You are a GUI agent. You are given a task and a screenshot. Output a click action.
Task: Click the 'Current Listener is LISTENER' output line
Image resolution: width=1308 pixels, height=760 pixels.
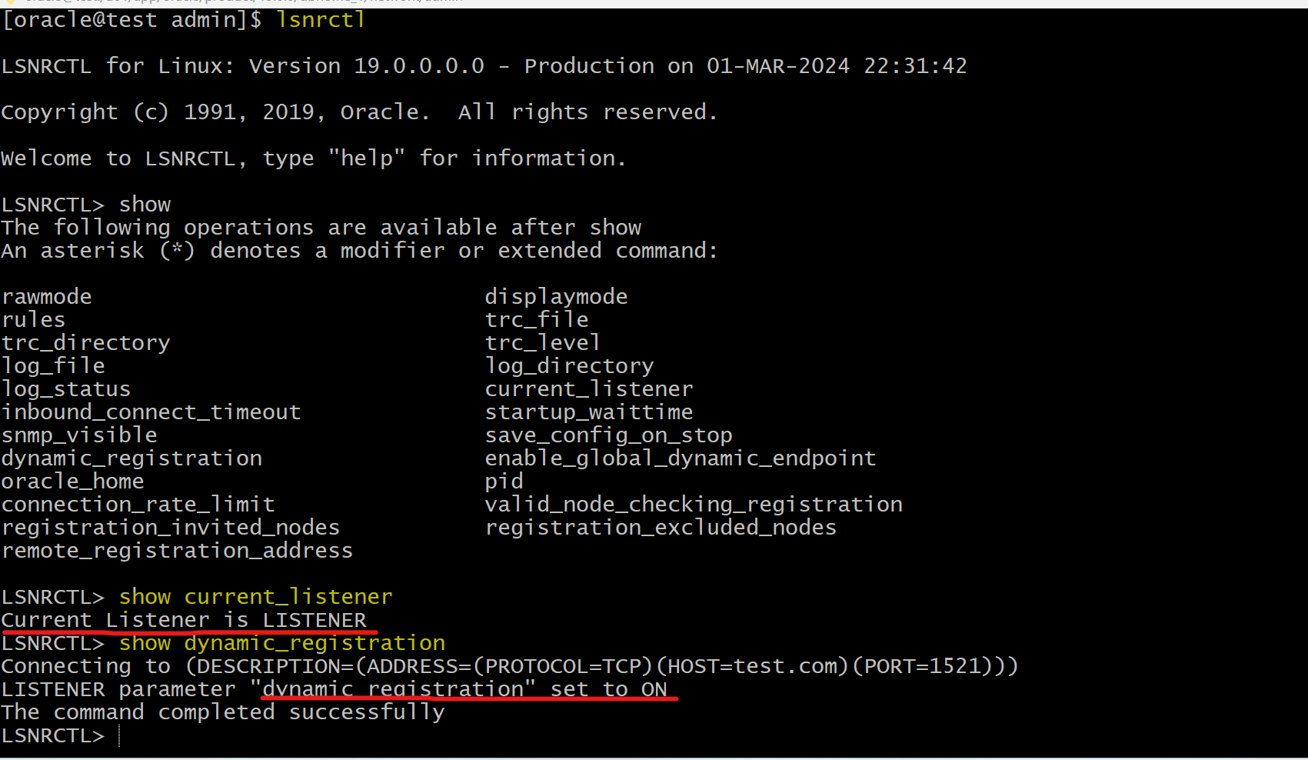click(185, 620)
